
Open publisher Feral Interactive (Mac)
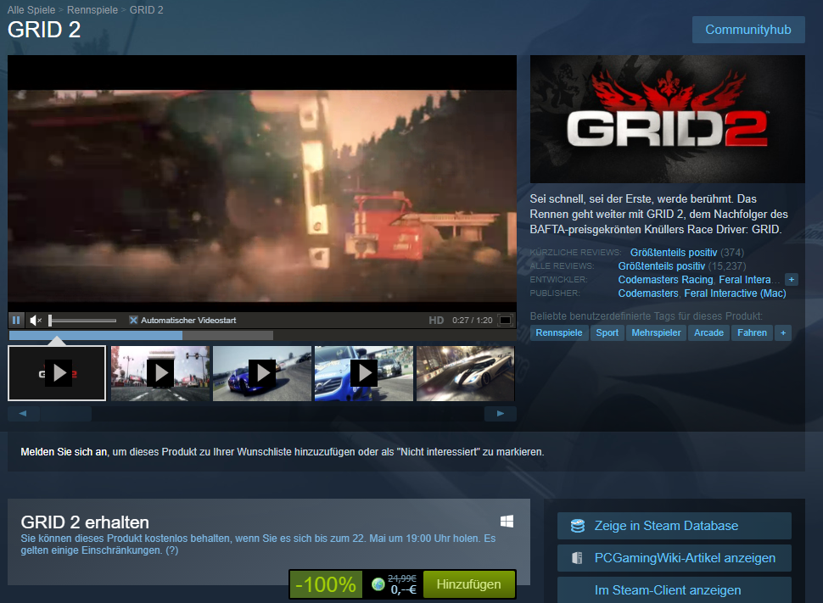tap(735, 293)
